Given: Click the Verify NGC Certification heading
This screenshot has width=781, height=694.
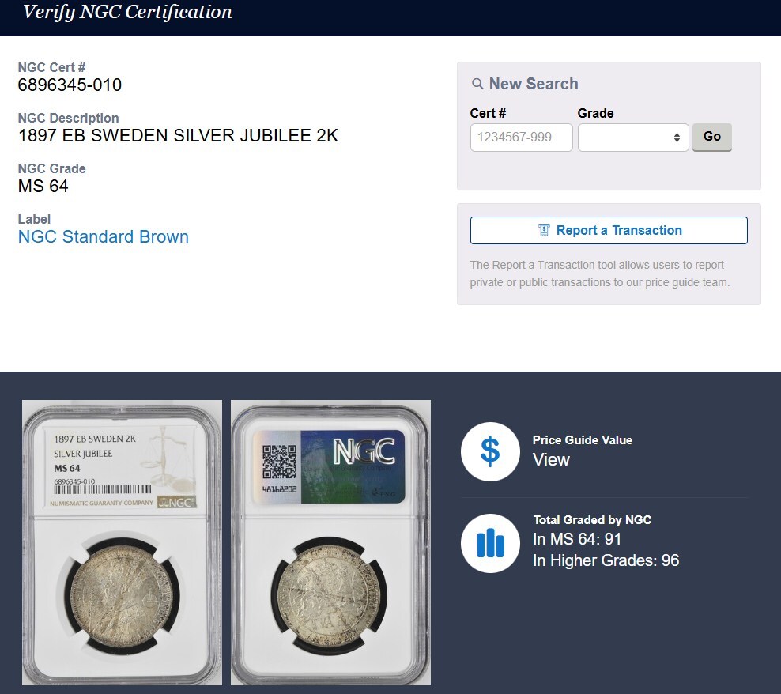Looking at the screenshot, I should 127,12.
